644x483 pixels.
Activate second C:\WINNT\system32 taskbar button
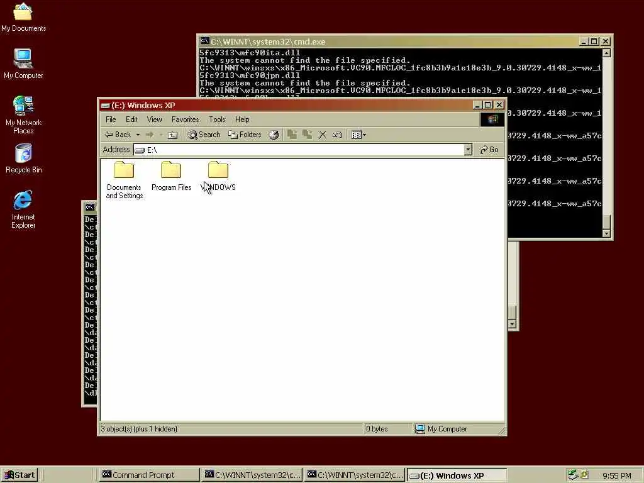click(x=252, y=475)
